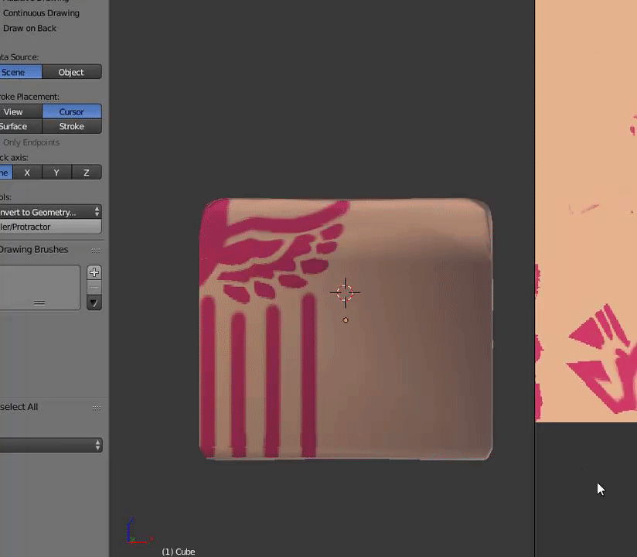This screenshot has height=557, width=637.
Task: Enable the Draw on Back option
Action: click(29, 28)
